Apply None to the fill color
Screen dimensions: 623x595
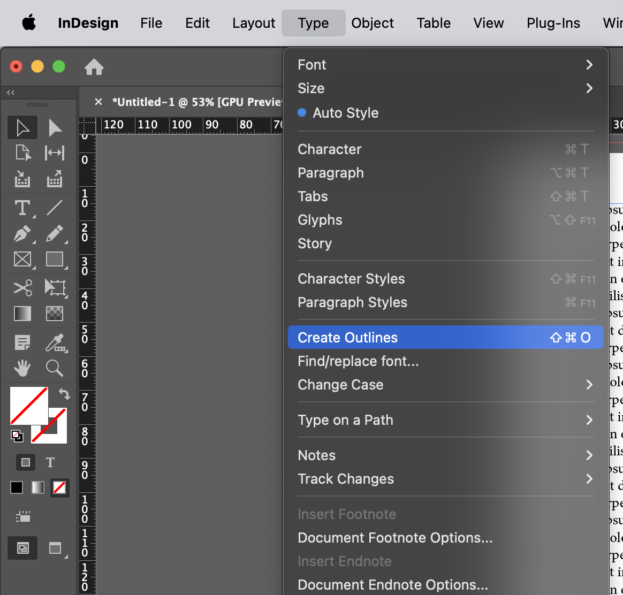point(59,487)
